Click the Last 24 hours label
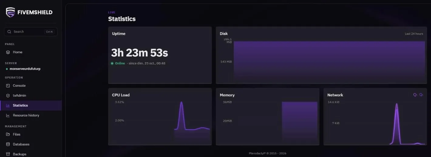431x157 pixels. click(x=414, y=34)
